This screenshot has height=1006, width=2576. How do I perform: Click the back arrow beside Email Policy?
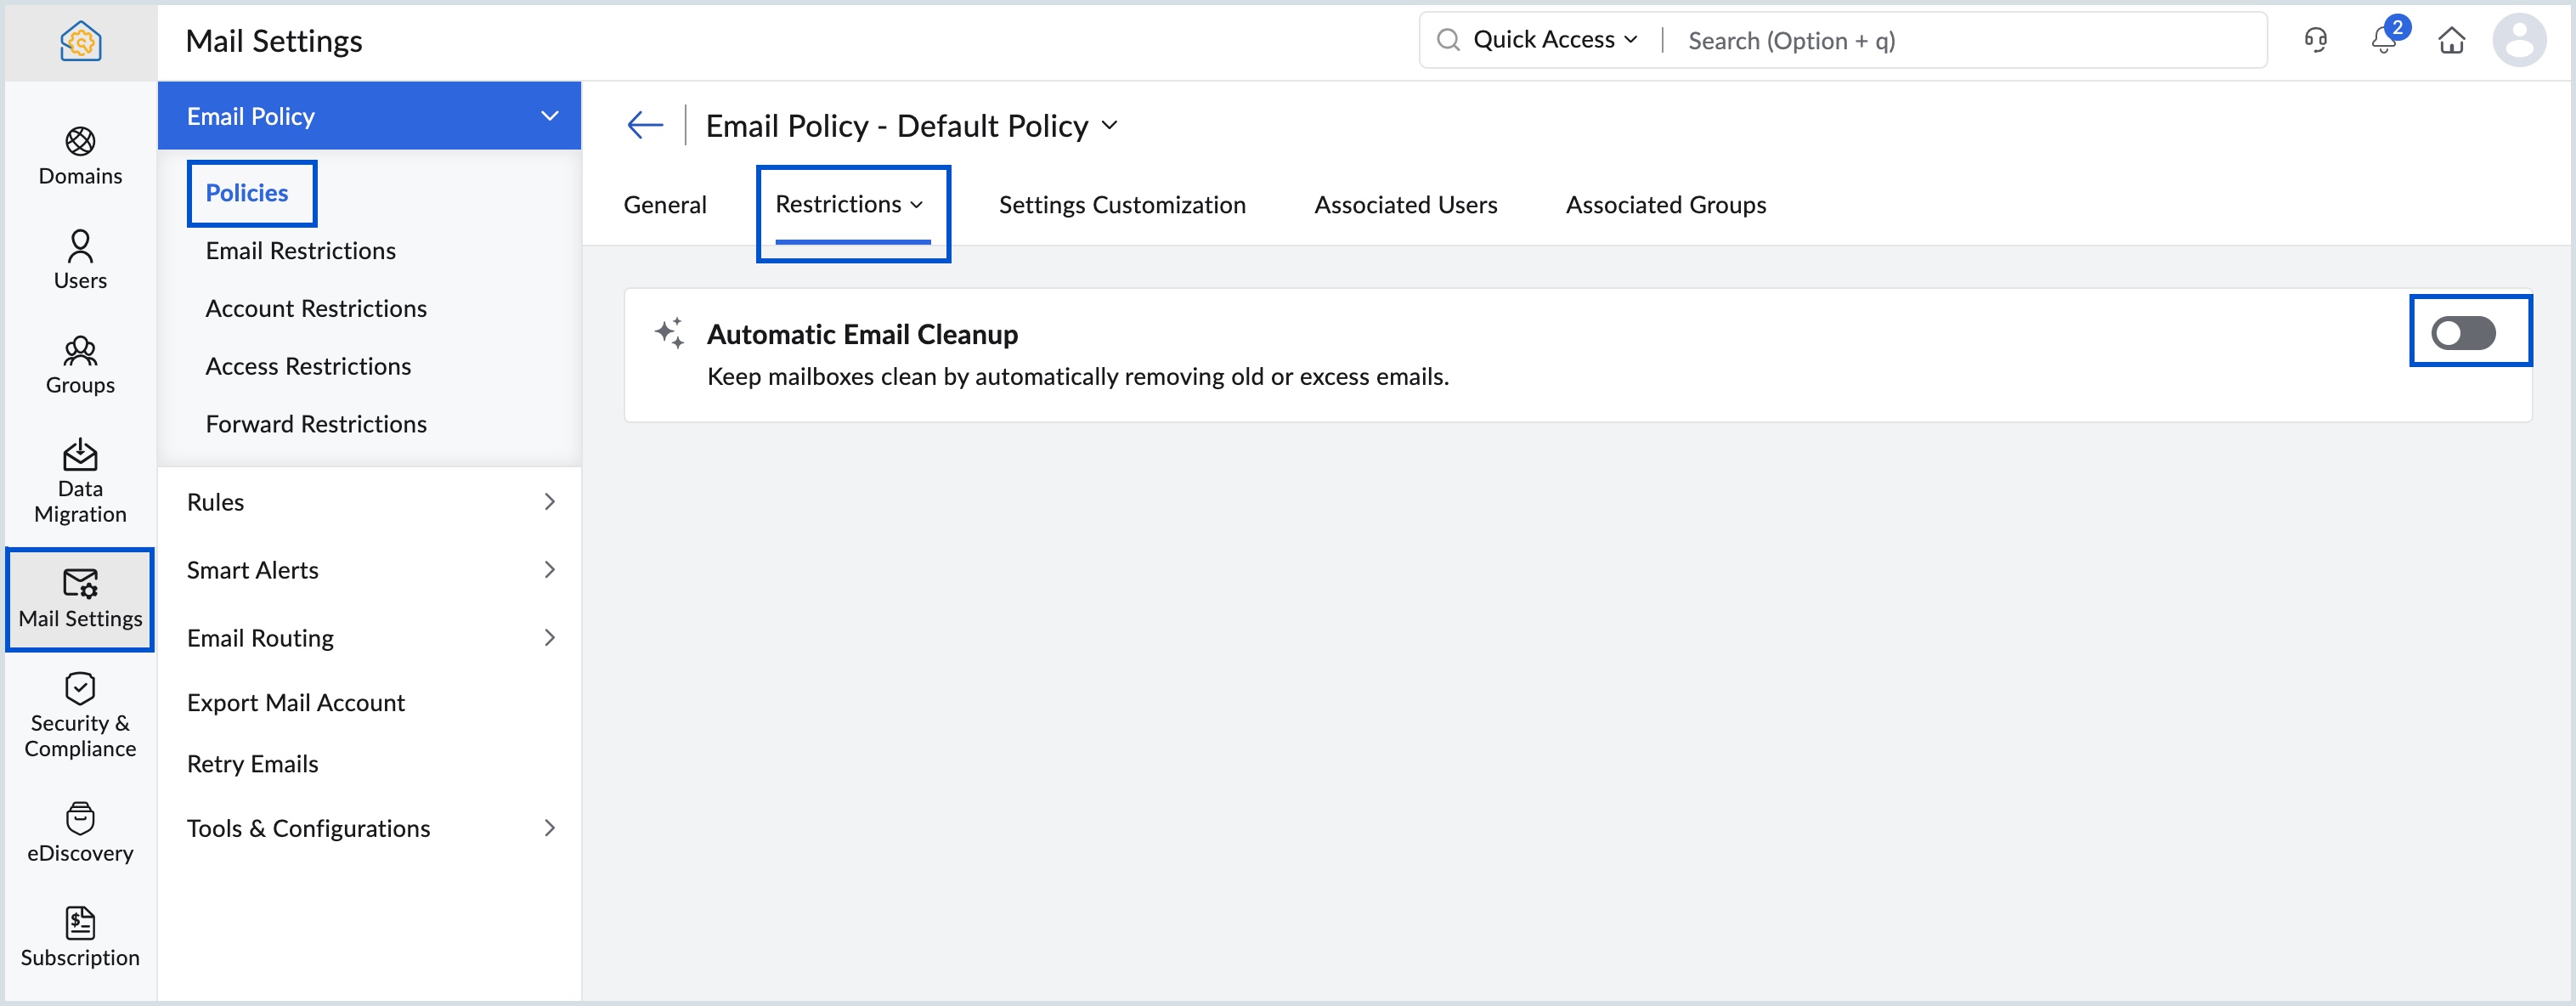(645, 125)
